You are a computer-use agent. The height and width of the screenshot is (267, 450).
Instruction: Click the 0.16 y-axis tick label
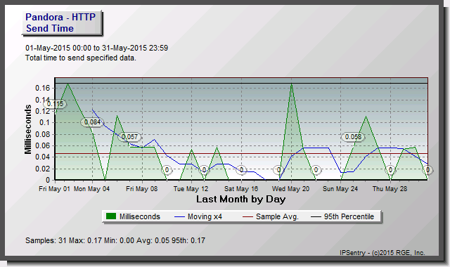[x=42, y=88]
